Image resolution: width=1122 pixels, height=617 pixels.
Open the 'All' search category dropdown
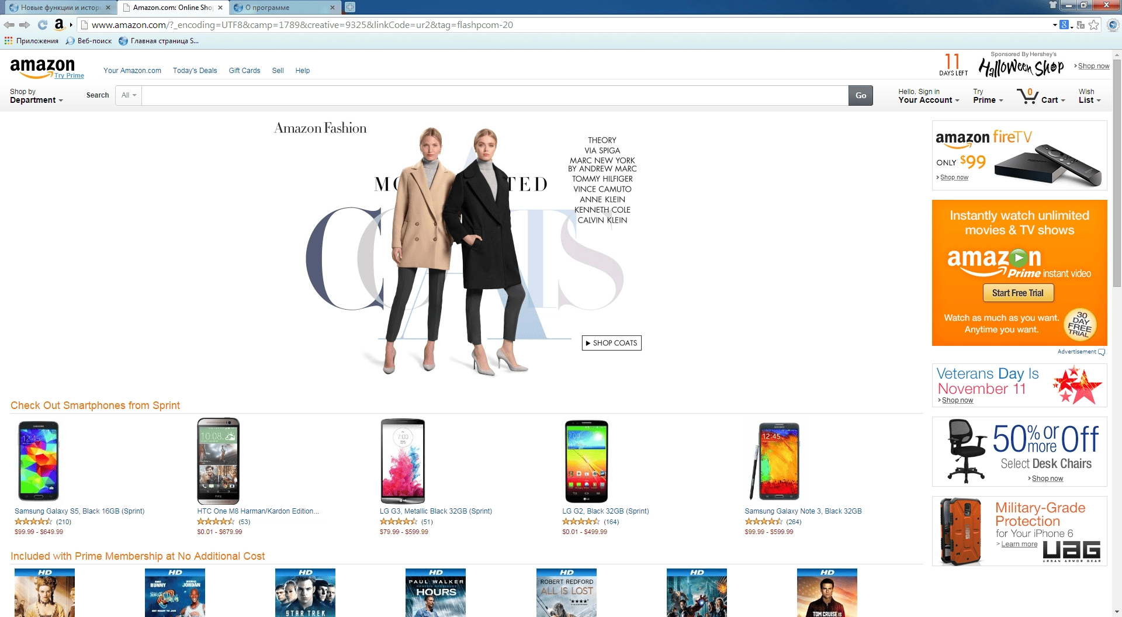(x=129, y=95)
